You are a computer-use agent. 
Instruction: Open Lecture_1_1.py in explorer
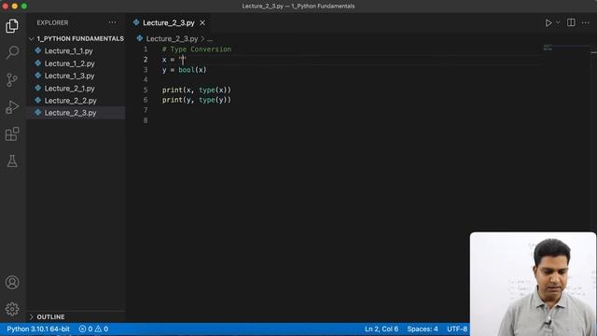[x=68, y=51]
